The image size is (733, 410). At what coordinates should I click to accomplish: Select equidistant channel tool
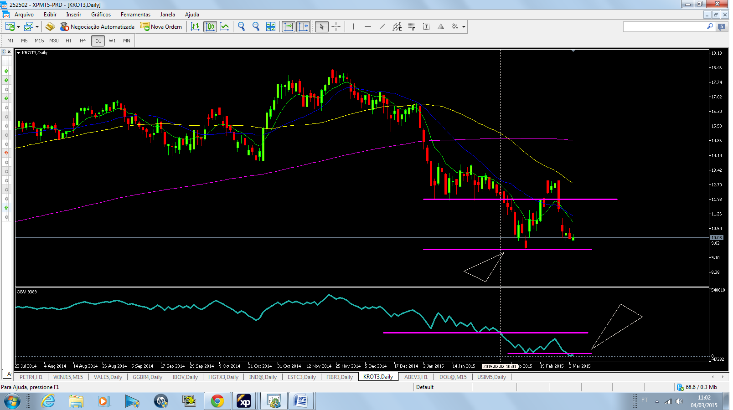click(x=397, y=27)
